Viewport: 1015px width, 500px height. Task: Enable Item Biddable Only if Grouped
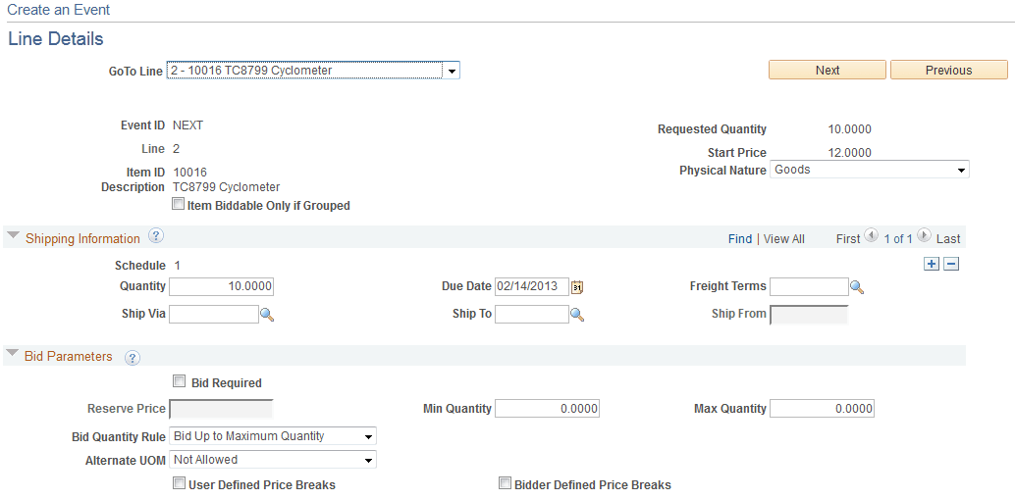tap(178, 204)
